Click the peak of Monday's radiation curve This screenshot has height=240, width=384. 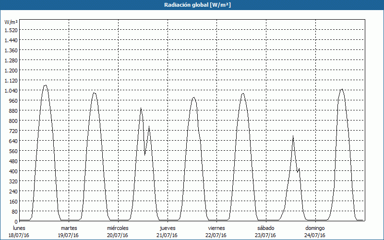(x=46, y=85)
